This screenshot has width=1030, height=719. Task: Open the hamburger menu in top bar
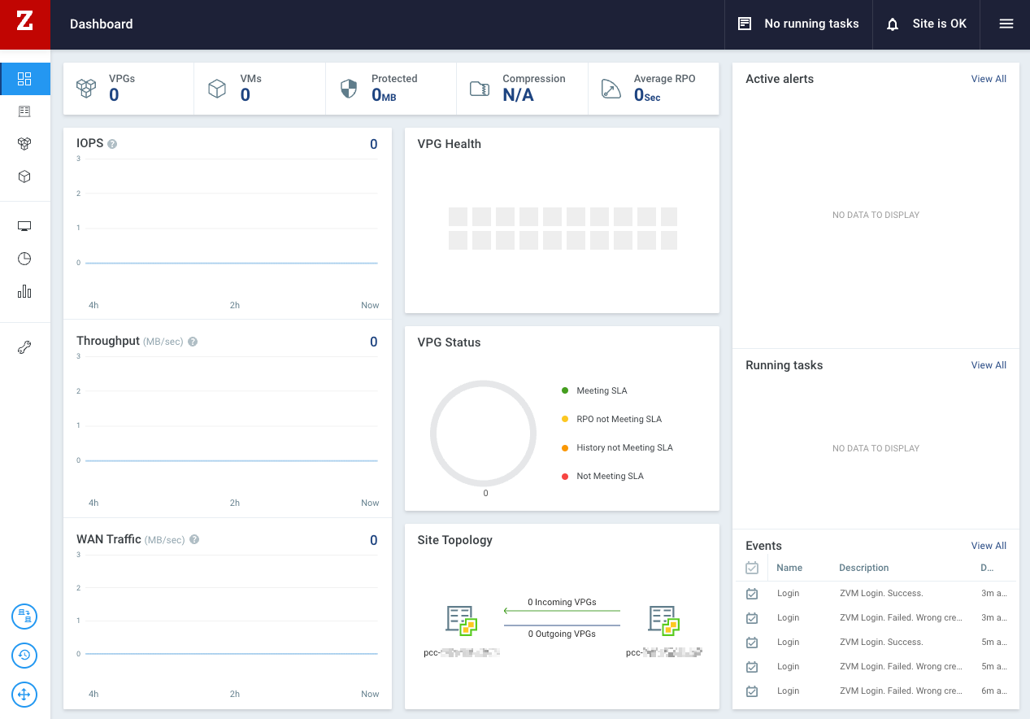click(1006, 24)
